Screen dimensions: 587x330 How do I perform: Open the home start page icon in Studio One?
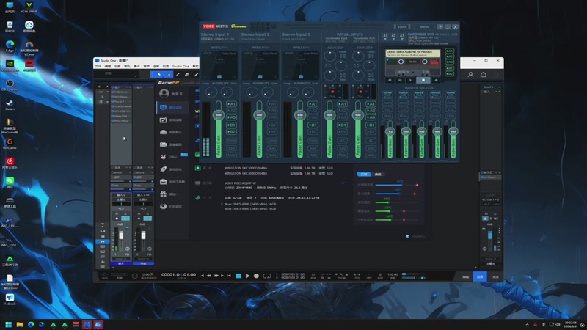484,75
